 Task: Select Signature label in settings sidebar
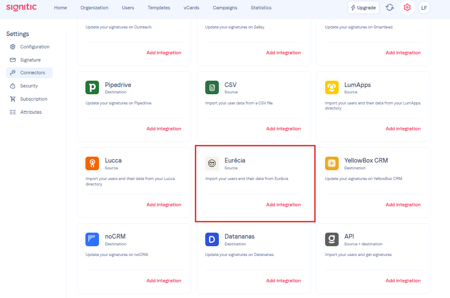coord(31,60)
